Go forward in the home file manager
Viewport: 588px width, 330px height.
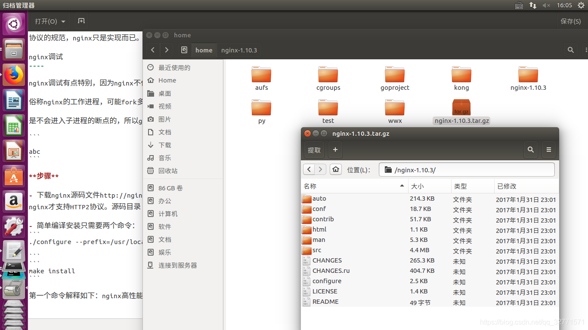(167, 50)
